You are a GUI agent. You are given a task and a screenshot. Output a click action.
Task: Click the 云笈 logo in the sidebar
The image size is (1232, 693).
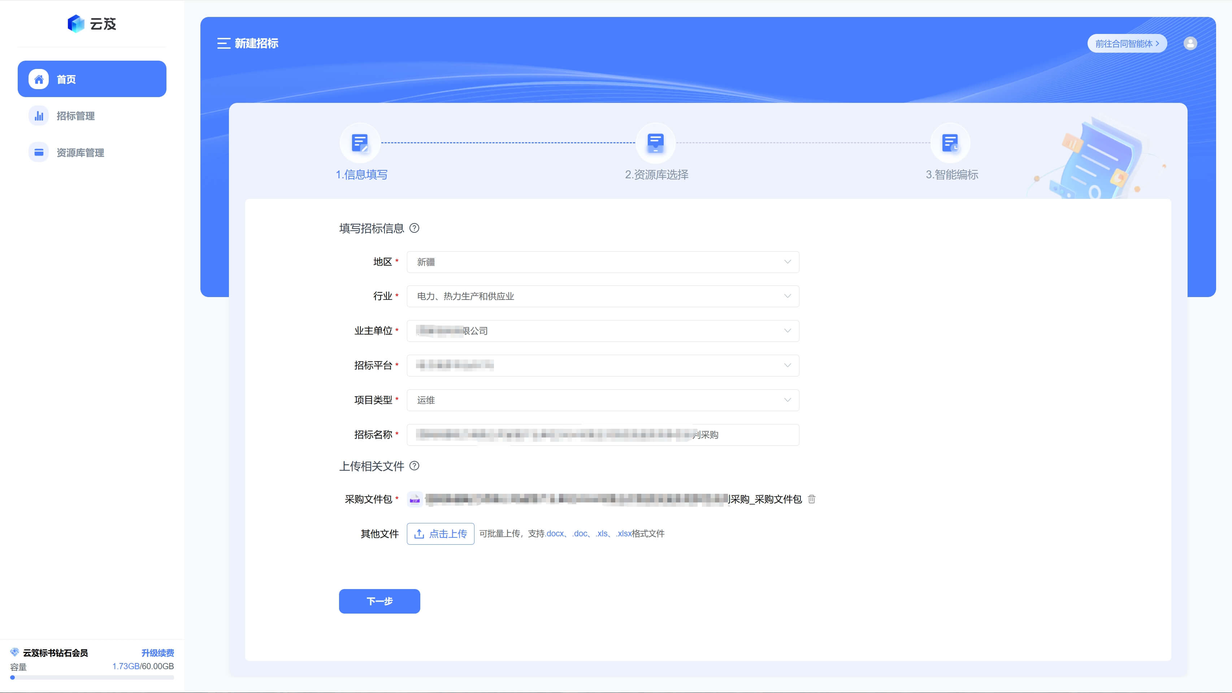tap(92, 24)
